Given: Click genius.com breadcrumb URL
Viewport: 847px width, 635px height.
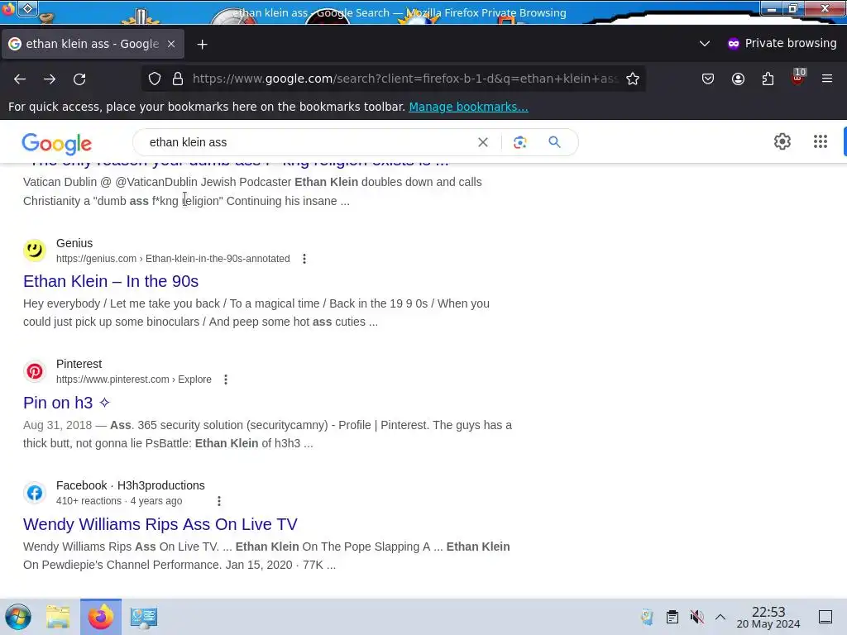Looking at the screenshot, I should coord(173,259).
